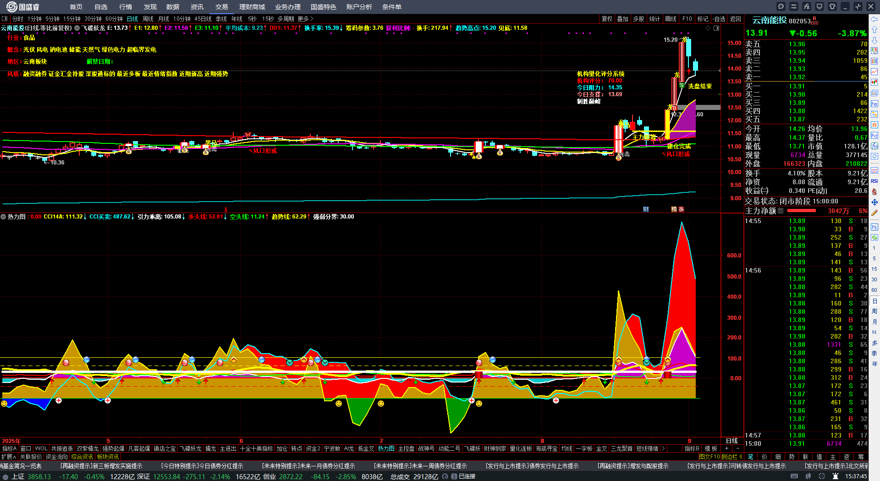Viewport: 880px width, 481px height.
Task: Collapse the 侧边栏 sidebar
Action: (x=732, y=457)
